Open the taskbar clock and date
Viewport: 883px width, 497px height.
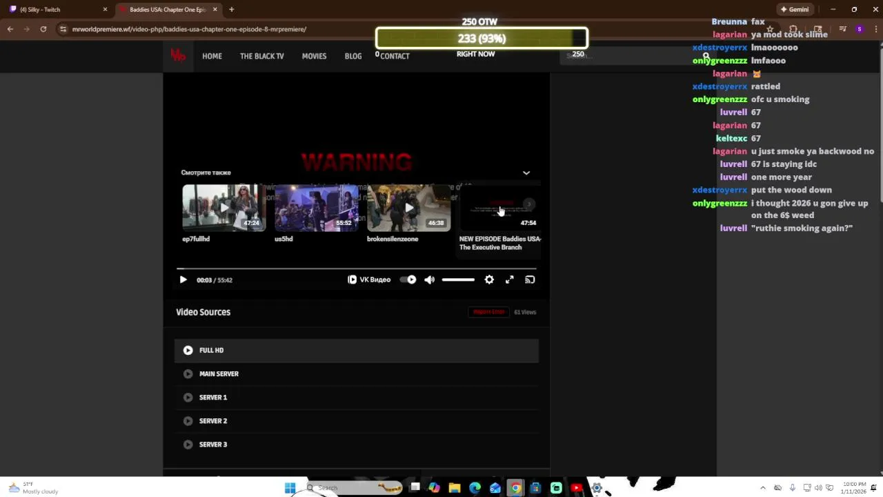click(854, 488)
